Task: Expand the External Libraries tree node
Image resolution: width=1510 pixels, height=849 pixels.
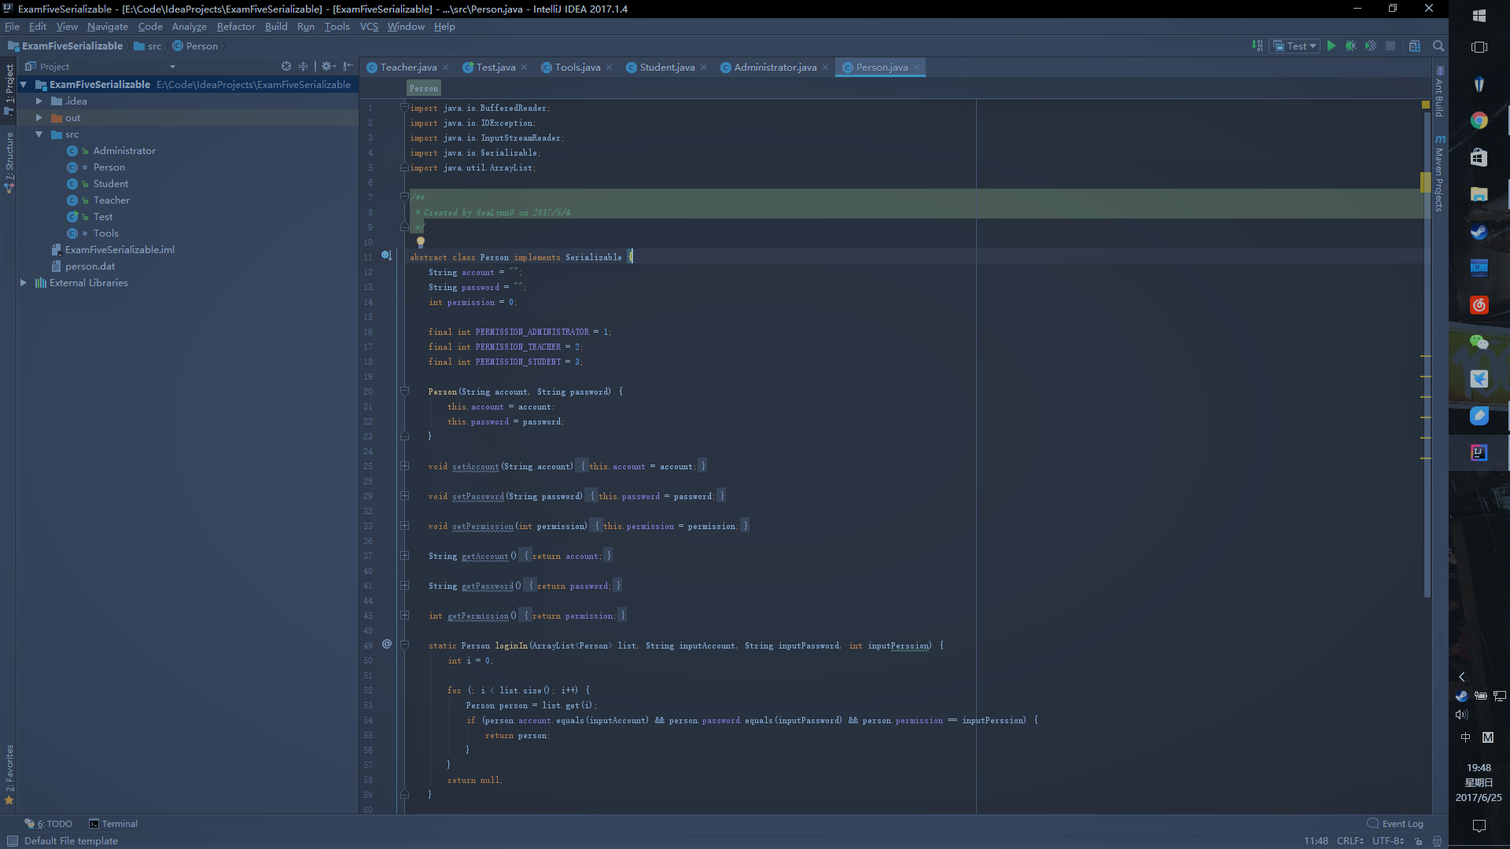Action: tap(24, 283)
